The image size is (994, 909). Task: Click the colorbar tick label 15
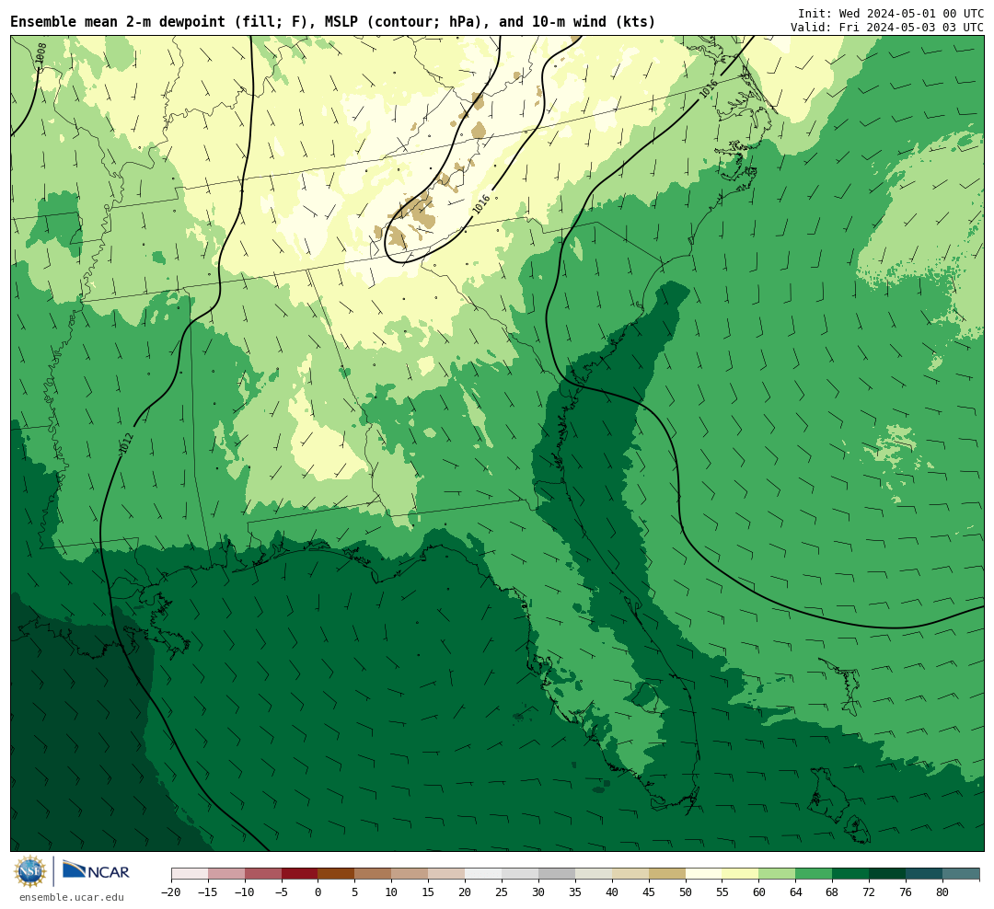coord(429,892)
